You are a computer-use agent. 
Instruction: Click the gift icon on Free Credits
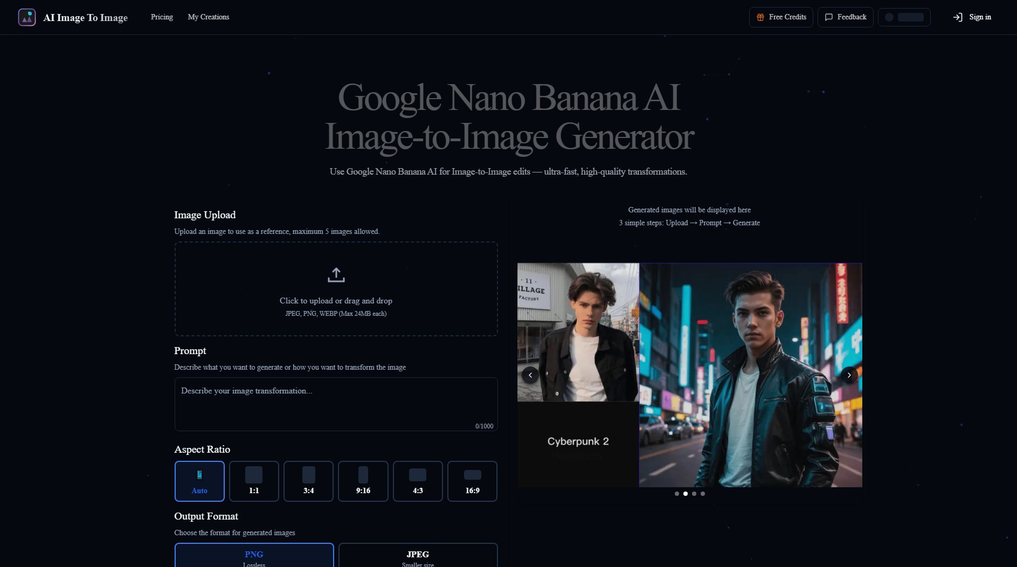[x=760, y=17]
